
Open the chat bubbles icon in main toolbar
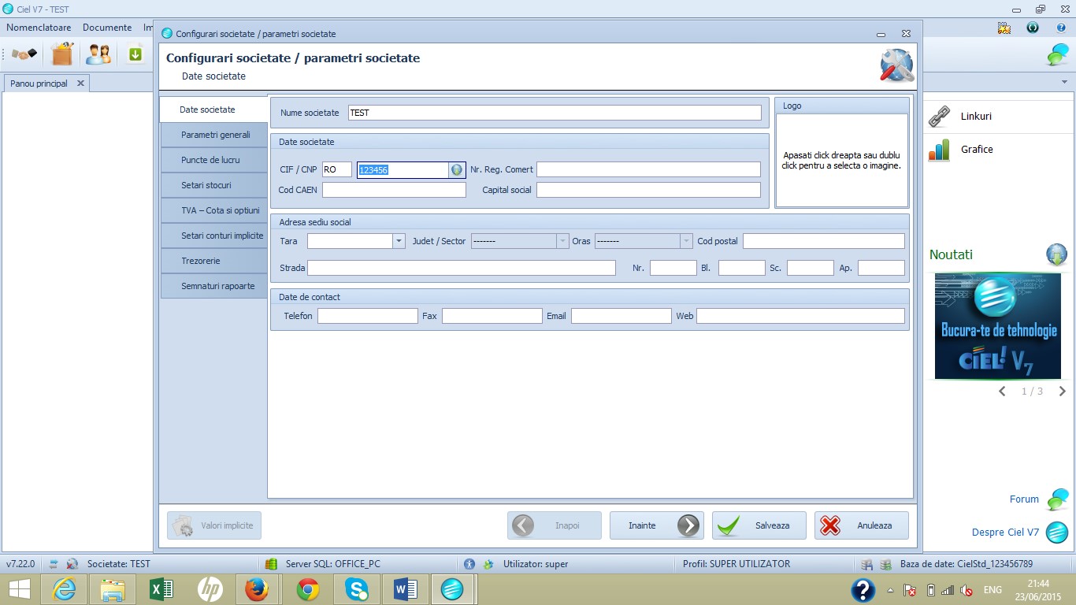[1057, 55]
